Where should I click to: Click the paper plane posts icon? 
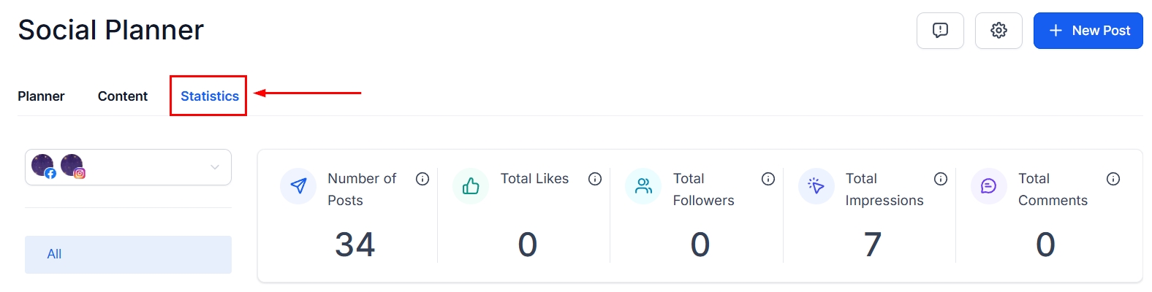pyautogui.click(x=298, y=186)
